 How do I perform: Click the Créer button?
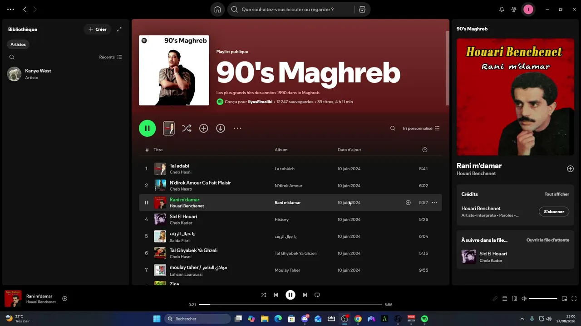pos(98,29)
